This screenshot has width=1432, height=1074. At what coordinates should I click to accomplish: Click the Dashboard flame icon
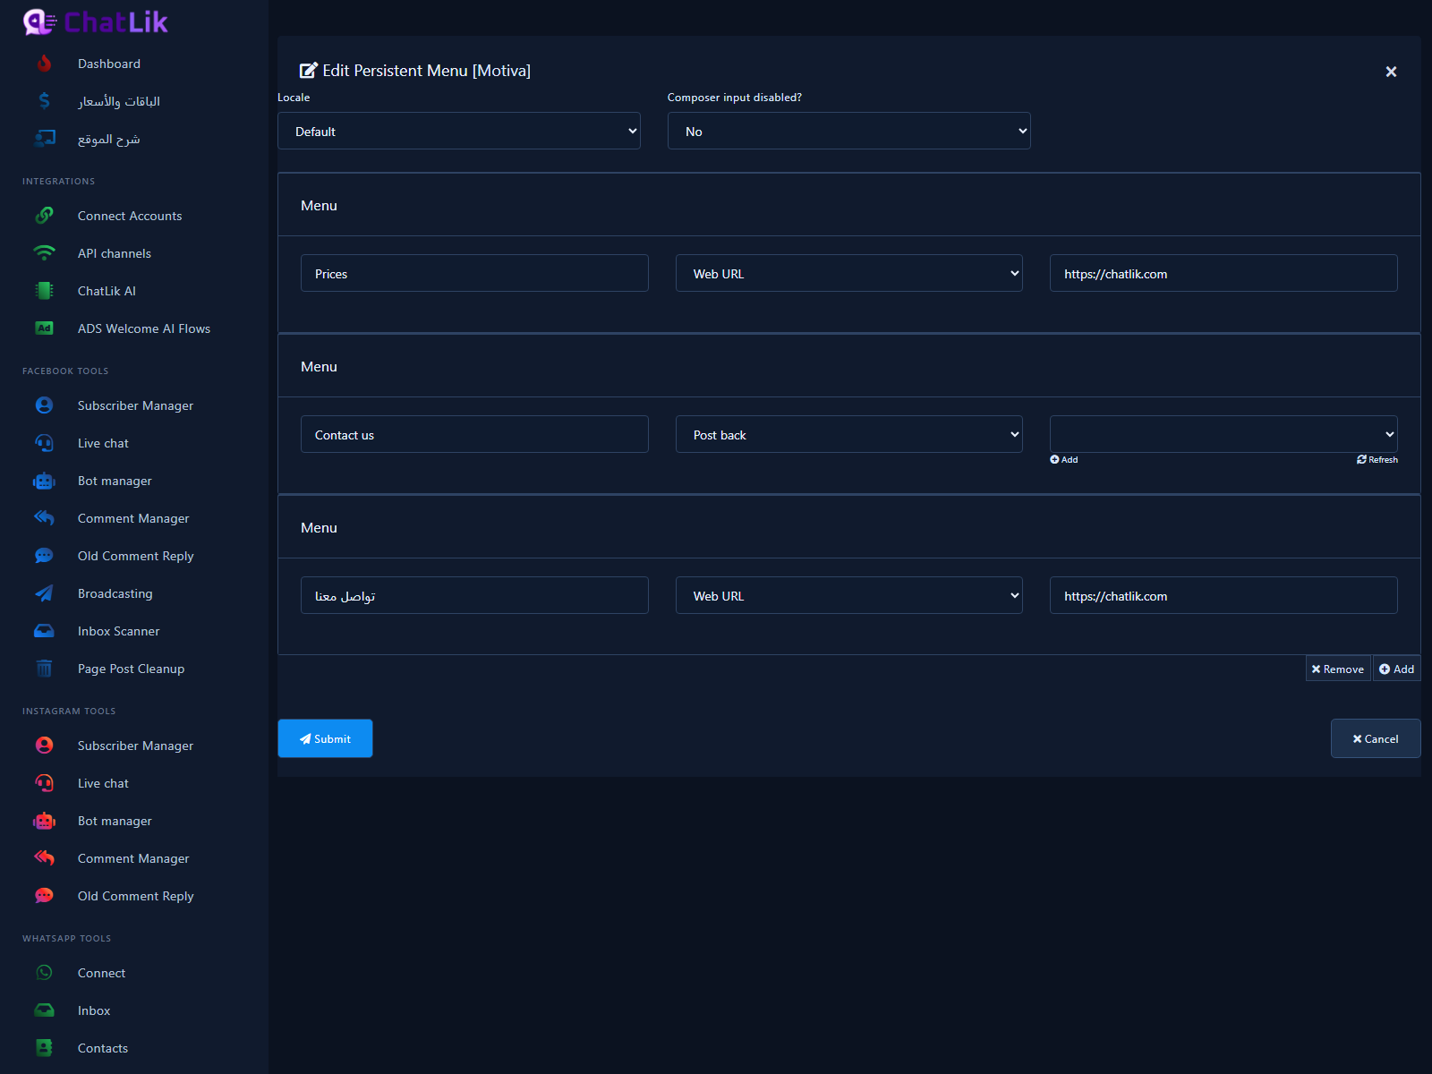click(44, 64)
